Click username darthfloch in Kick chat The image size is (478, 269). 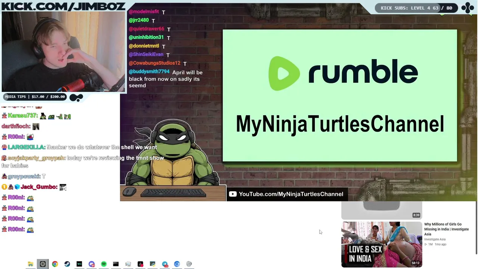click(16, 126)
